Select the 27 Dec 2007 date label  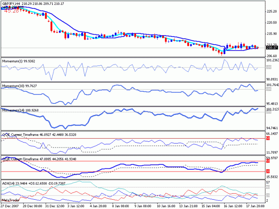click(9, 206)
